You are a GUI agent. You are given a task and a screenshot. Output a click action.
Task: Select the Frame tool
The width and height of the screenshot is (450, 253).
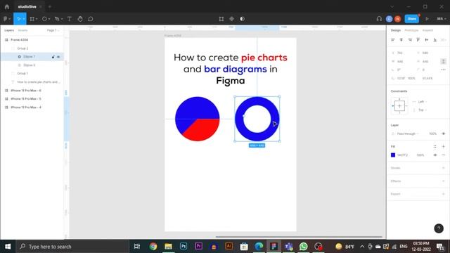(32, 19)
